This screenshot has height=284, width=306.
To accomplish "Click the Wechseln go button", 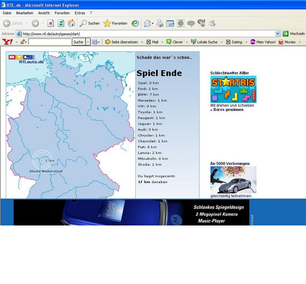I will pyautogui.click(x=294, y=34).
